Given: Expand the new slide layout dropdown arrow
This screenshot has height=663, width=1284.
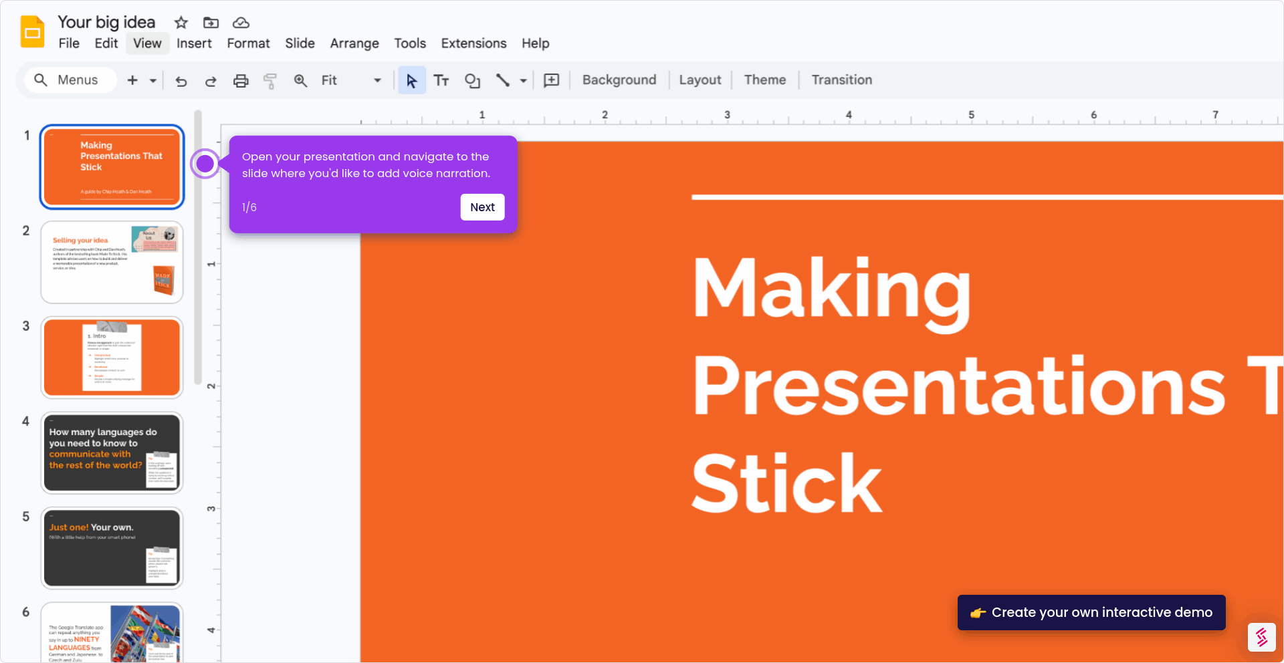Looking at the screenshot, I should [153, 80].
